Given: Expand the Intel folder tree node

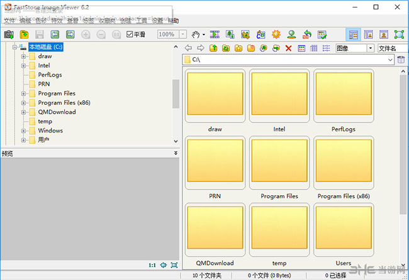Looking at the screenshot, I should (x=23, y=65).
